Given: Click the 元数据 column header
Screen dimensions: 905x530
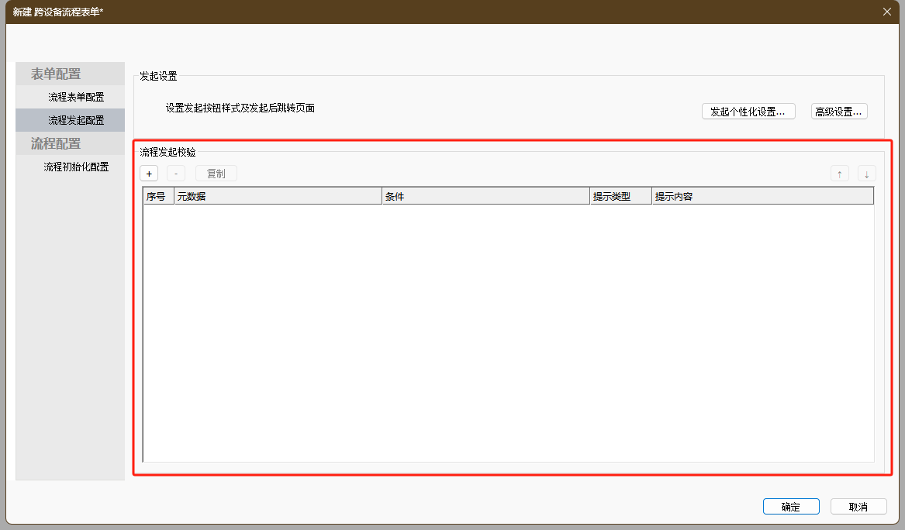Looking at the screenshot, I should (278, 196).
